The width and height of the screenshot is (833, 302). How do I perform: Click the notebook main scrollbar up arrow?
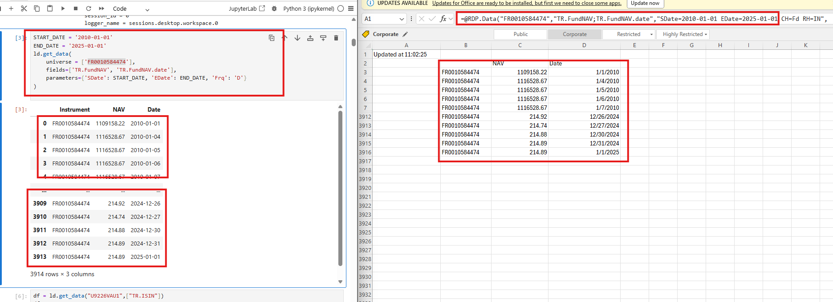(354, 20)
